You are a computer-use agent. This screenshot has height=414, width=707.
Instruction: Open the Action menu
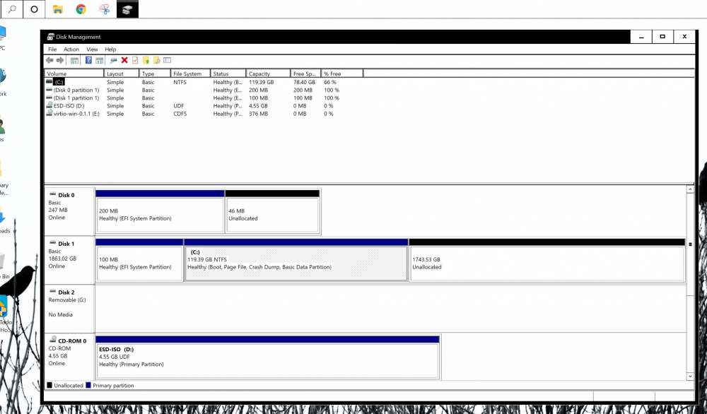71,49
